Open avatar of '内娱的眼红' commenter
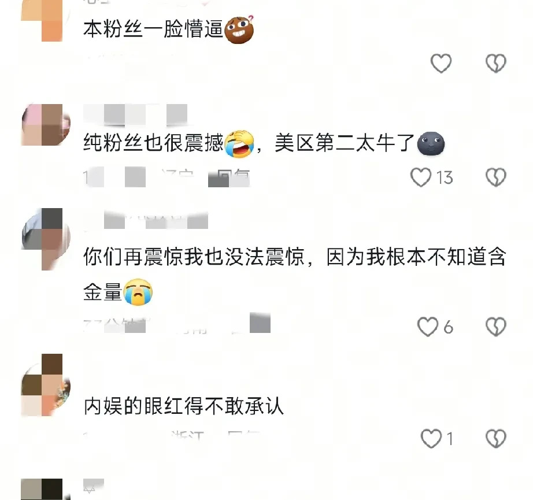The width and height of the screenshot is (533, 500). (x=46, y=385)
